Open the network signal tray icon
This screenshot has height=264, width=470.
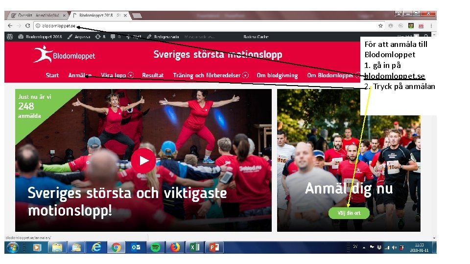(x=387, y=248)
